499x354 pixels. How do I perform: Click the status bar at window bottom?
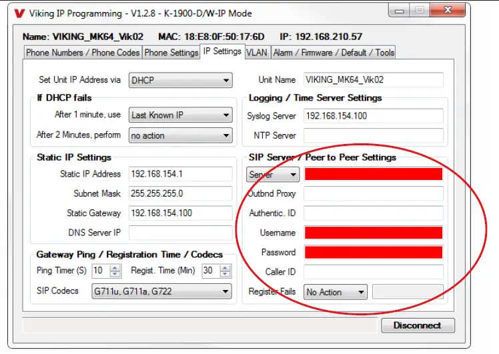pos(200,325)
